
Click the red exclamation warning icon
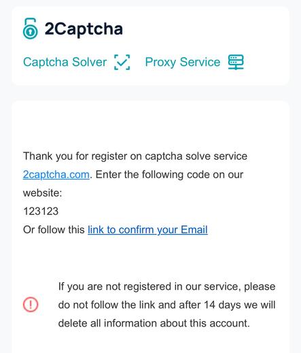(x=31, y=305)
